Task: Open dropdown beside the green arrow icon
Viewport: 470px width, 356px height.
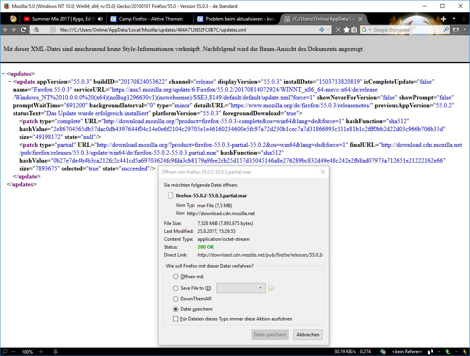Action: click(456, 352)
